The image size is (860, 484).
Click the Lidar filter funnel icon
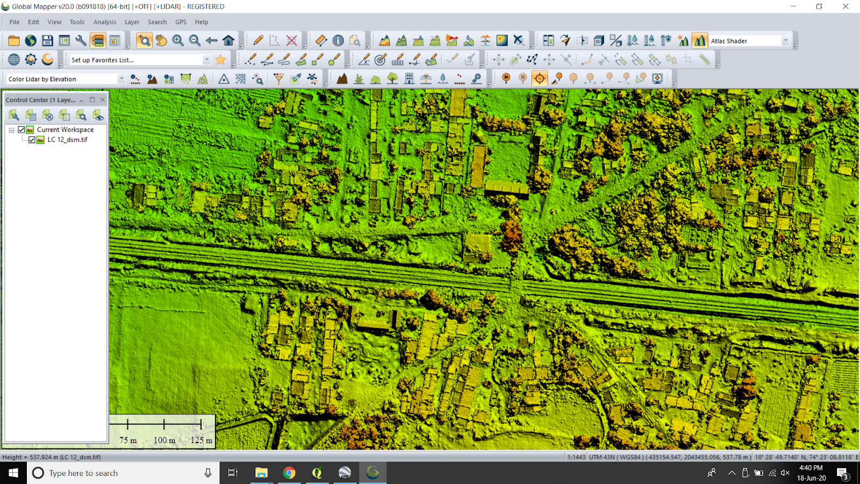pyautogui.click(x=278, y=79)
